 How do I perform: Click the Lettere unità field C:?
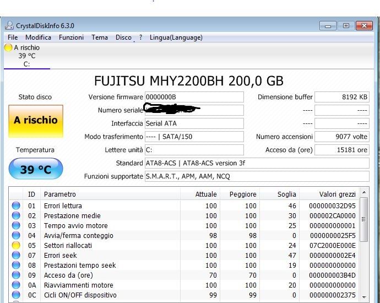pyautogui.click(x=194, y=150)
